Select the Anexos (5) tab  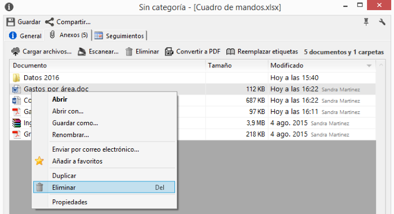[x=68, y=35]
